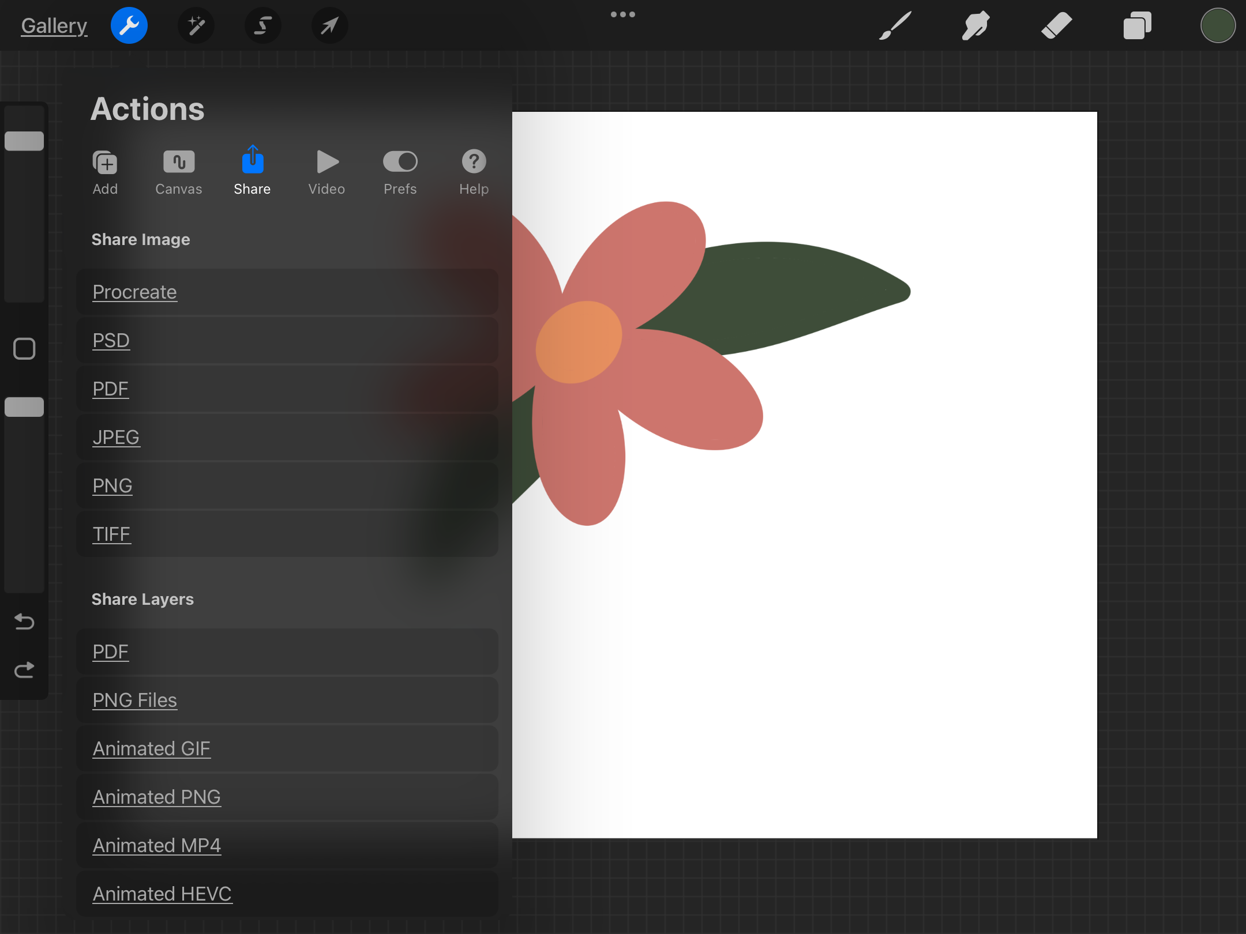1246x934 pixels.
Task: Open the Help tab
Action: coord(473,170)
